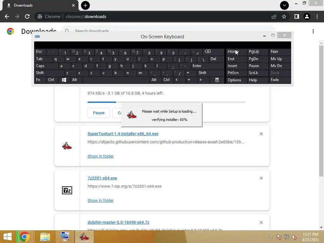The image size is (324, 243).
Task: Tap the Del key
Action: pyautogui.click(x=216, y=59)
